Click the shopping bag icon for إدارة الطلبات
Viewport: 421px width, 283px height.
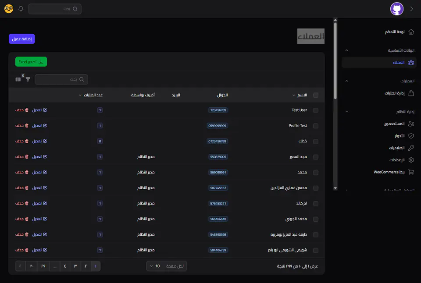coord(411,93)
